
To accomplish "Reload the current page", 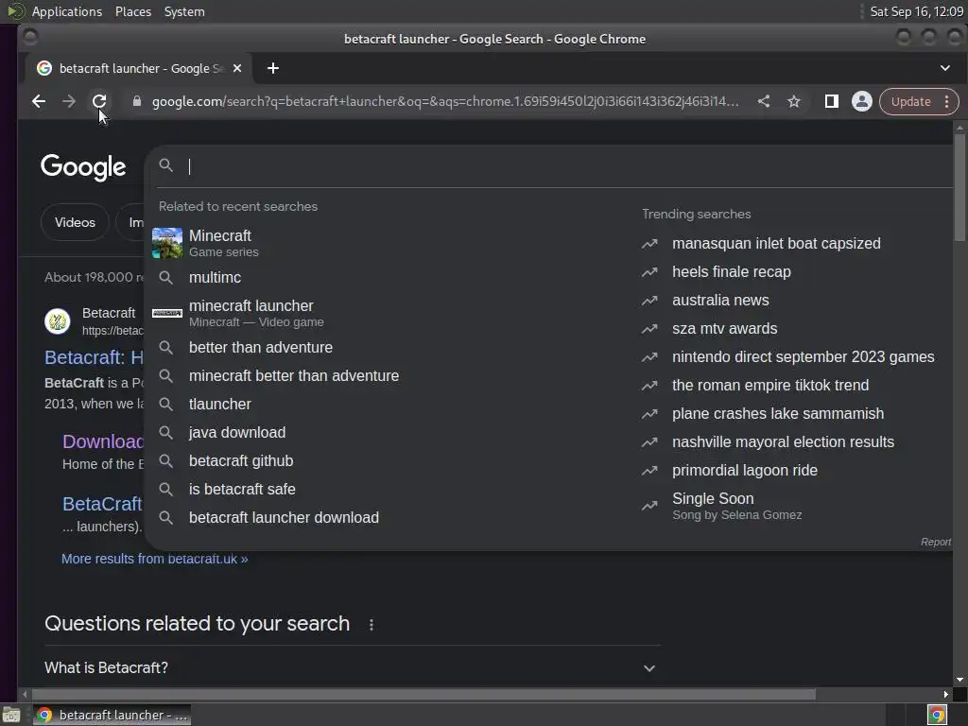I will (x=98, y=101).
